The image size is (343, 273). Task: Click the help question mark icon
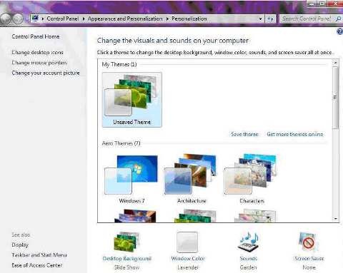click(339, 31)
